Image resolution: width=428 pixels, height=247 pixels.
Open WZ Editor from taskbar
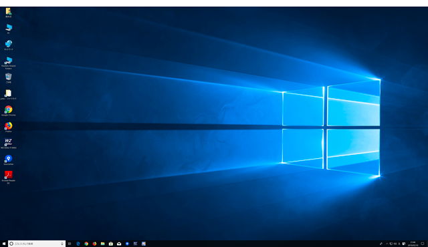coord(135,244)
